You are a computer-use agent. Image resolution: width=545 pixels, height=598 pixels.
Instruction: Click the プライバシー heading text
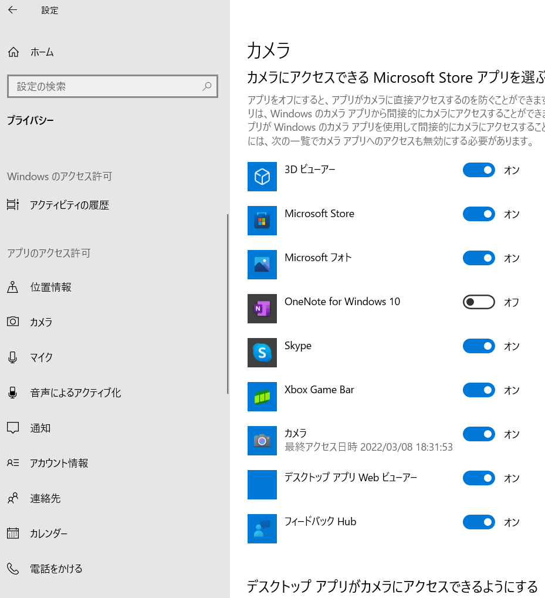pyautogui.click(x=31, y=120)
